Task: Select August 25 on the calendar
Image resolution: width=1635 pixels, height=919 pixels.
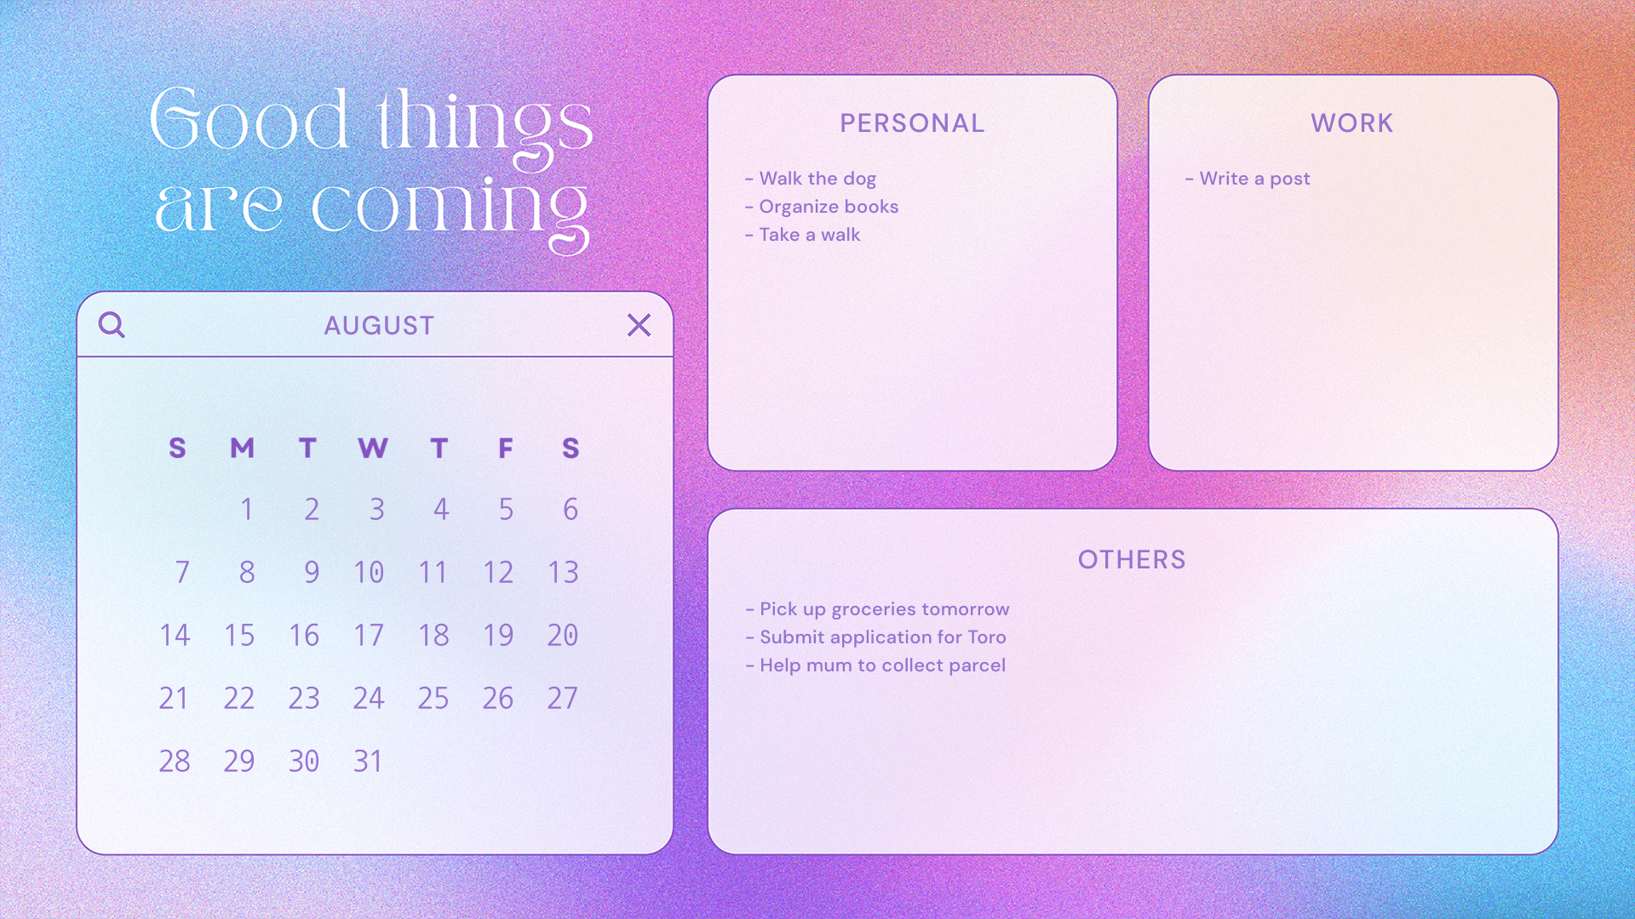Action: [x=433, y=698]
